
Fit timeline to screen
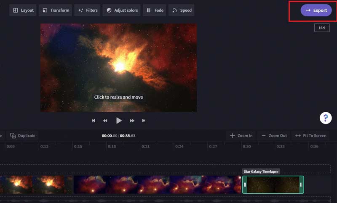[x=310, y=136]
